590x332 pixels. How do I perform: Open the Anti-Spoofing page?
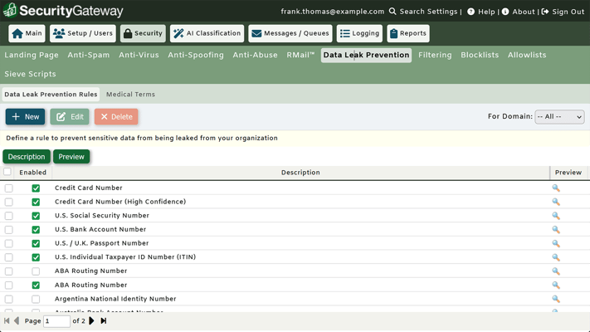[196, 55]
